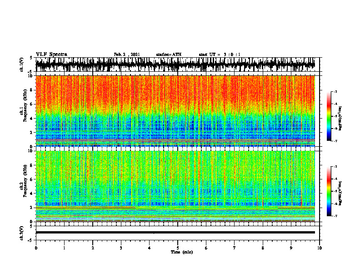Click time axis tick label 6
The height and width of the screenshot is (278, 360).
pyautogui.click(x=206, y=248)
